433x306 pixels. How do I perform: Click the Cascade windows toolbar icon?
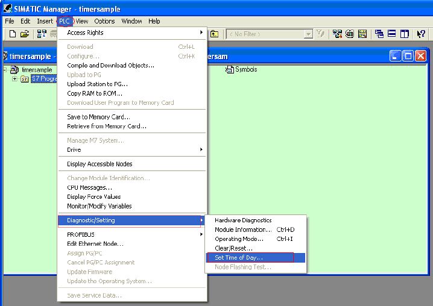[x=379, y=34]
